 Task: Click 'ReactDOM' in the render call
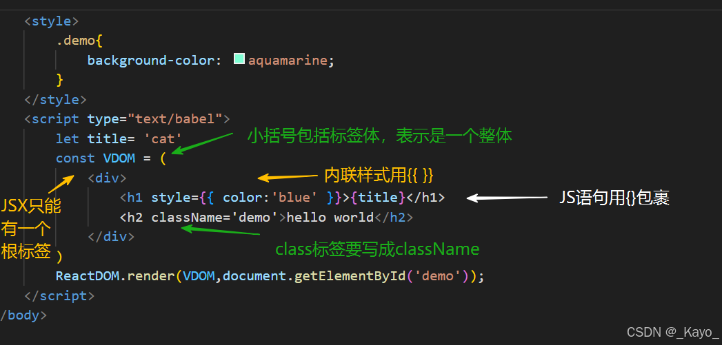tap(88, 276)
